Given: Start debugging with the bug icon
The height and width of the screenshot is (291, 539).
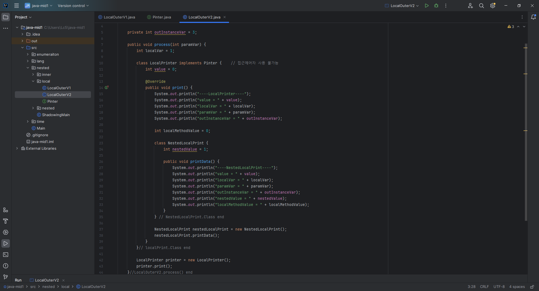Looking at the screenshot, I should tap(436, 6).
